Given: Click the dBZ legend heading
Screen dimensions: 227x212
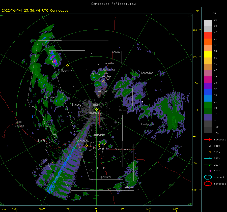Looking at the screenshot, I should pos(214,13).
